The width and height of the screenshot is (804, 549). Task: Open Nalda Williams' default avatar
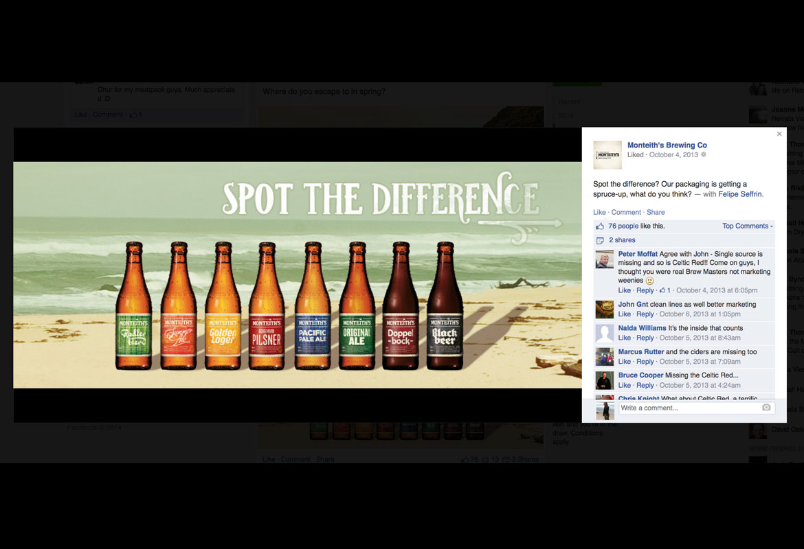click(605, 334)
